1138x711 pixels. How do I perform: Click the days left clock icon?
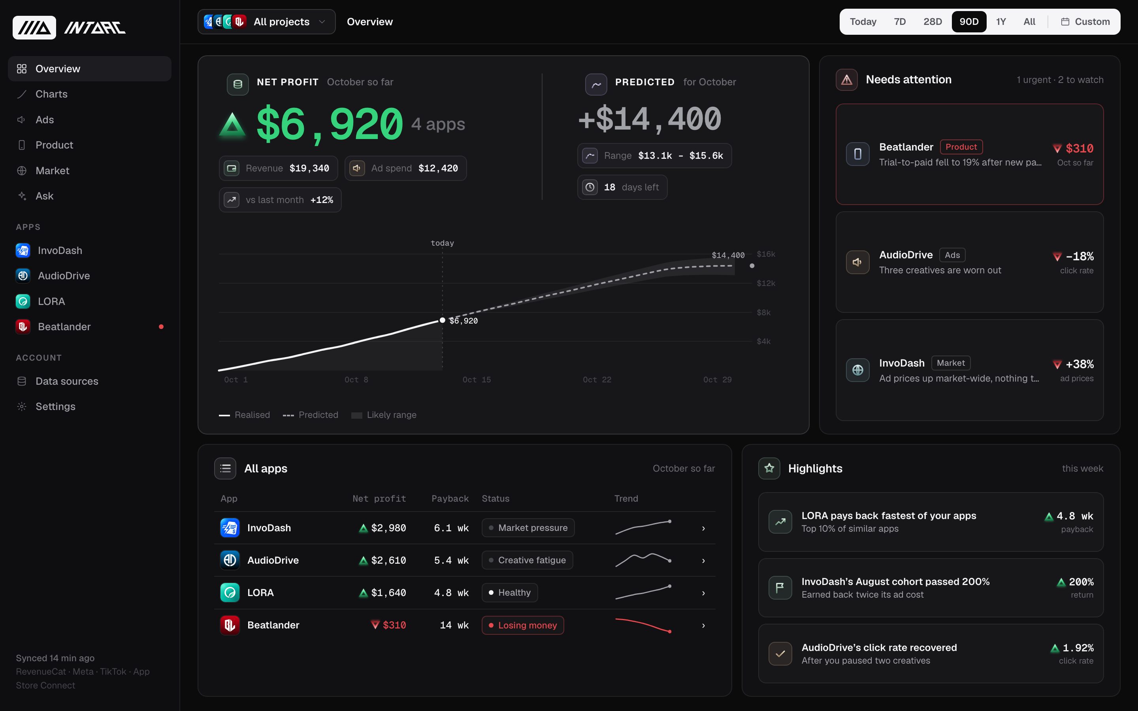tap(590, 187)
